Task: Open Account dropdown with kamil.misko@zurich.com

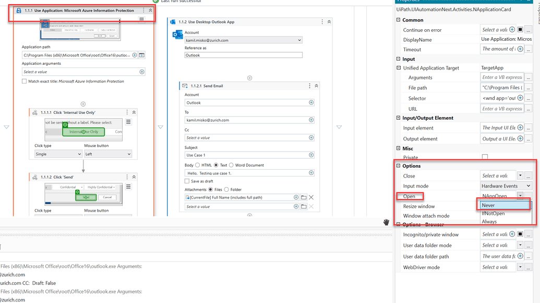Action: coord(244,40)
